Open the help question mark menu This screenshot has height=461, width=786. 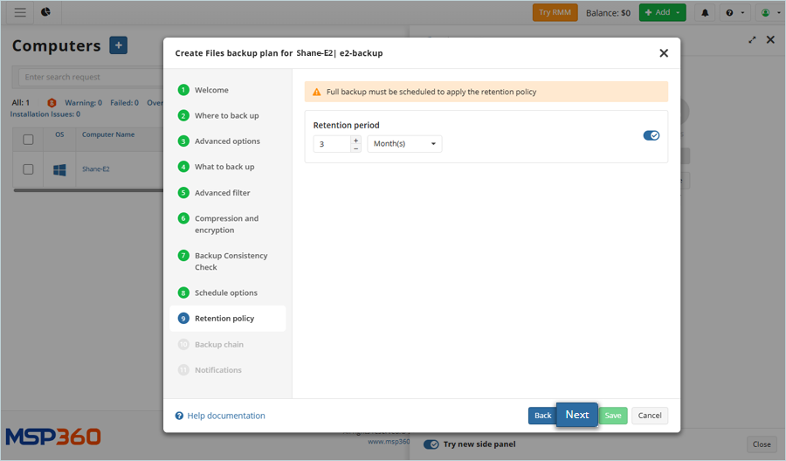click(734, 13)
